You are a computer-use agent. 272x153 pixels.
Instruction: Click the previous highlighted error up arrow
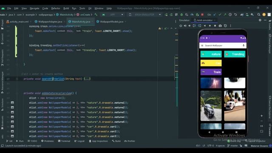point(172,28)
